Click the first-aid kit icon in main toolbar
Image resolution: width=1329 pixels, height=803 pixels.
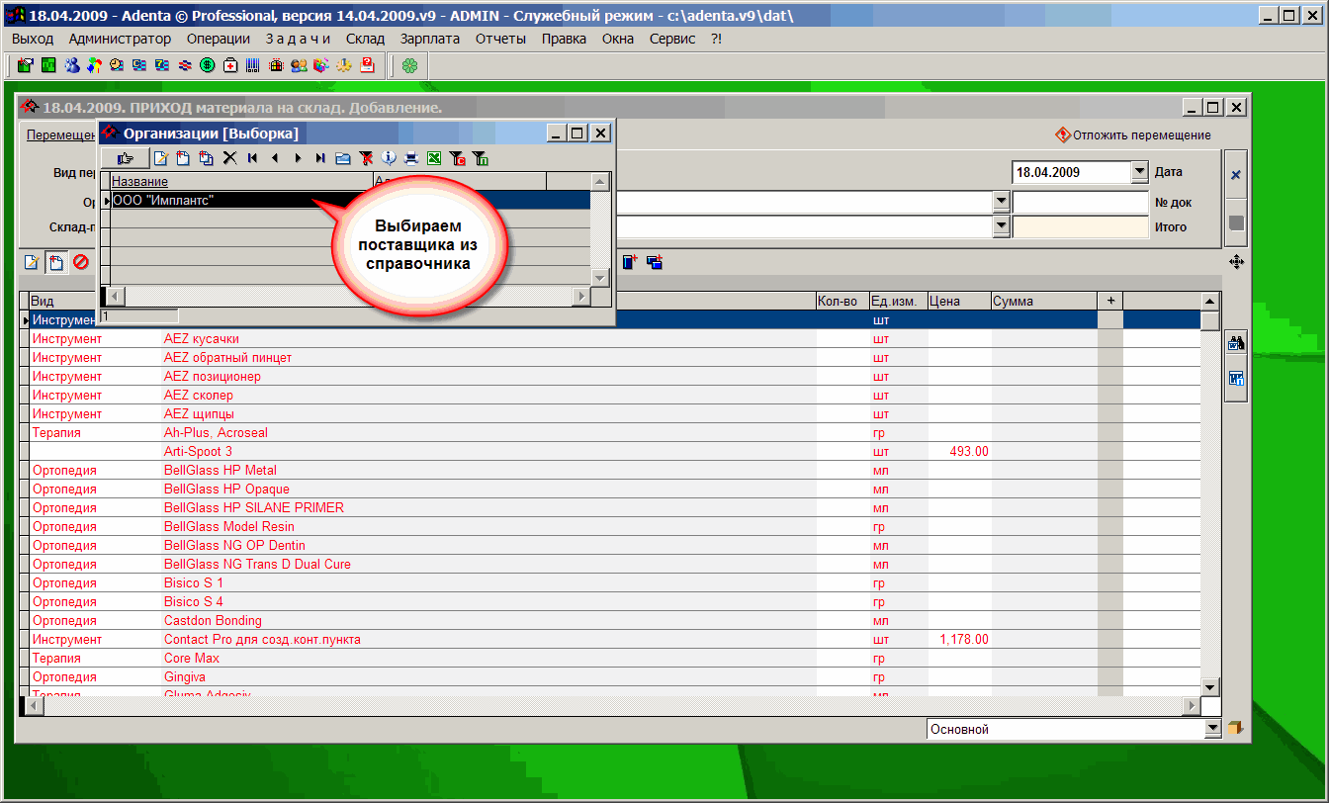pyautogui.click(x=230, y=65)
